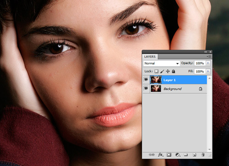Create a new layer
The image size is (229, 166).
[194, 155]
